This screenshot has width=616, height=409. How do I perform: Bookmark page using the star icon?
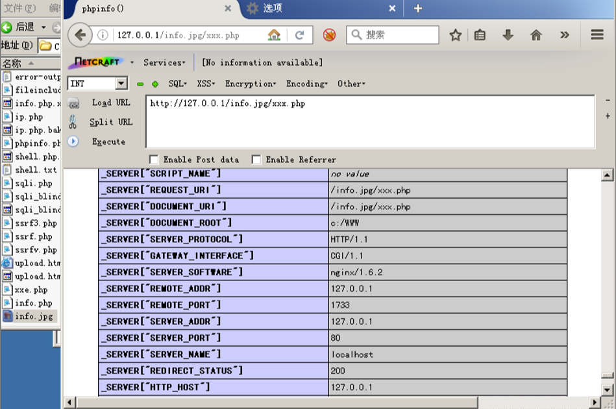click(456, 35)
